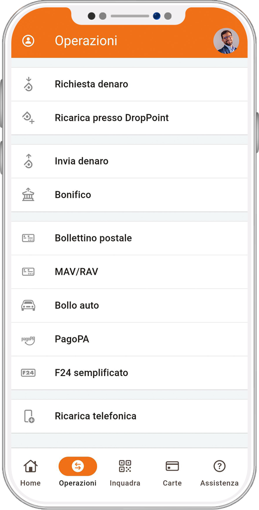Select the pagoPA logo icon
Viewport: 259px width, 510px height.
(28, 339)
